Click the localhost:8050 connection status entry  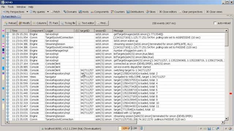coord(71,128)
